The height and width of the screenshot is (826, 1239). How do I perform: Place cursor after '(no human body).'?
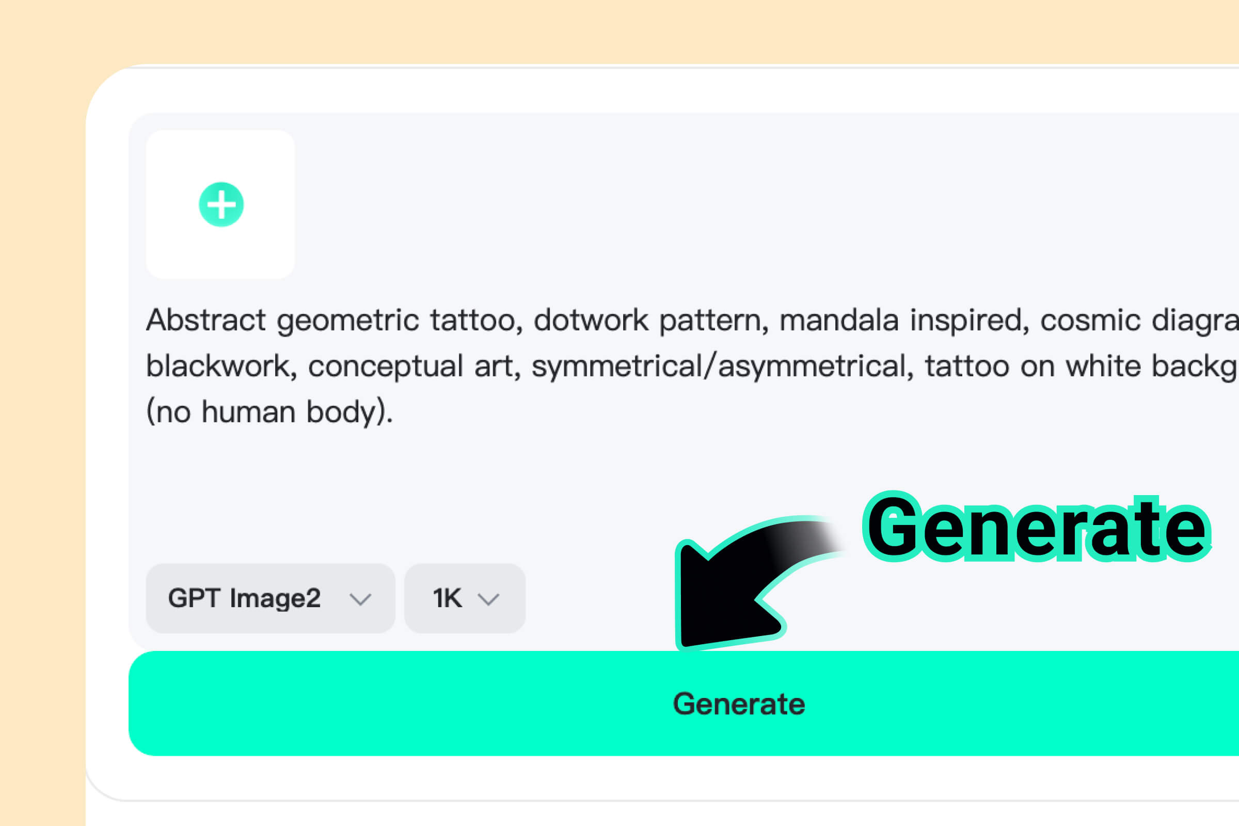pos(395,412)
